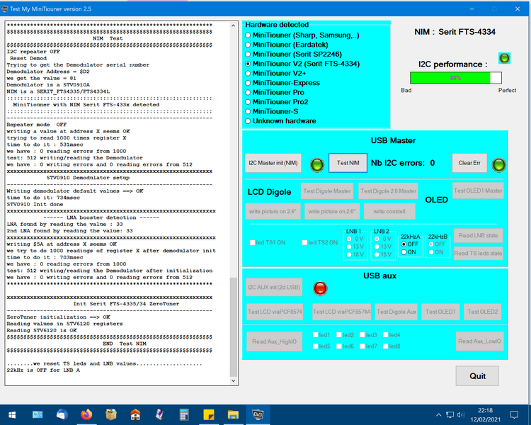Click log scrollbar up arrow
This screenshot has width=531, height=425.
[234, 25]
